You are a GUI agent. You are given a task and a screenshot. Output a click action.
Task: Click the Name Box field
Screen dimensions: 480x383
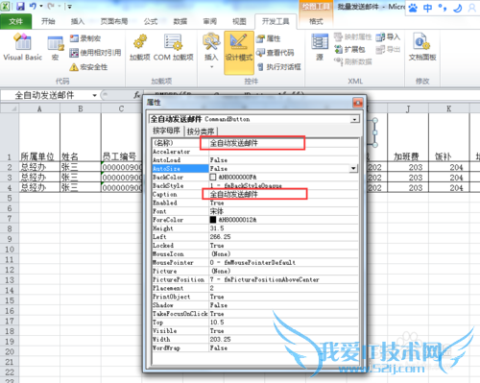click(x=46, y=95)
